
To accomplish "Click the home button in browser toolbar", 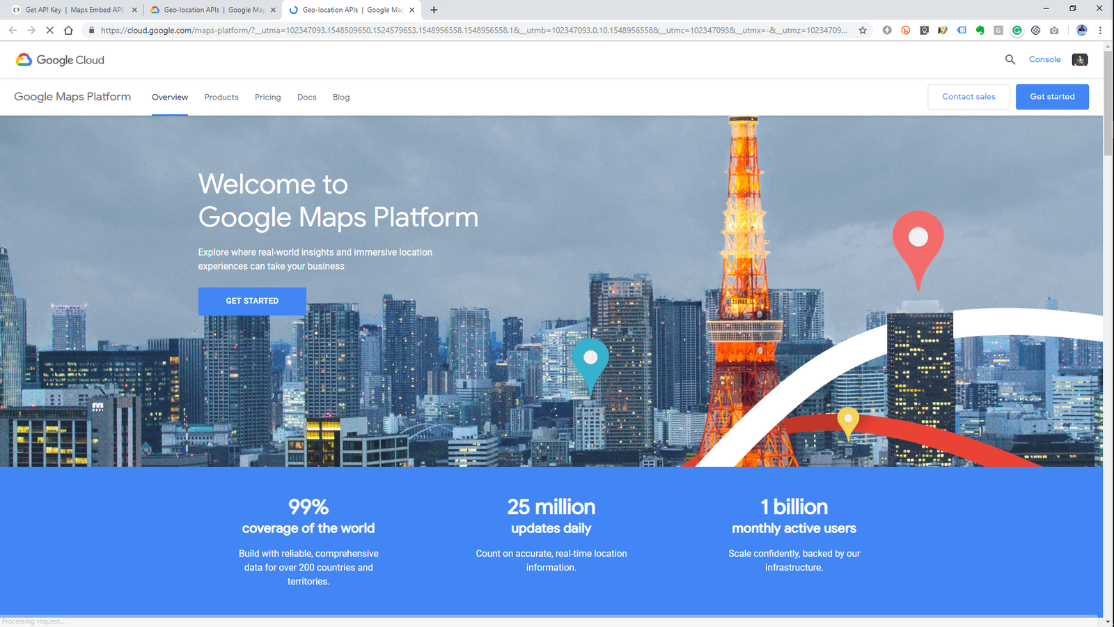I will 68,30.
